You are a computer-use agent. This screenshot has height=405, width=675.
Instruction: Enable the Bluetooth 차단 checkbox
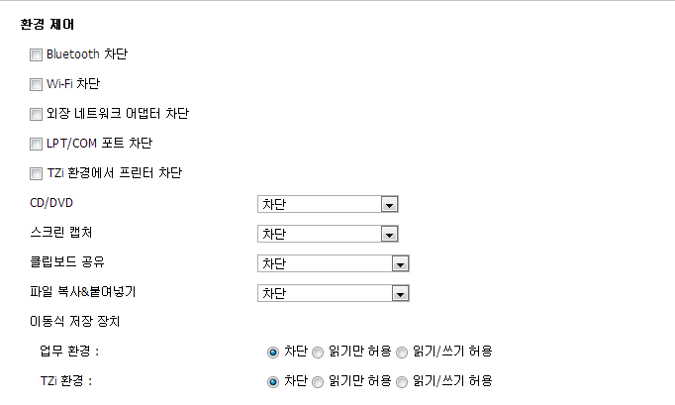click(37, 54)
